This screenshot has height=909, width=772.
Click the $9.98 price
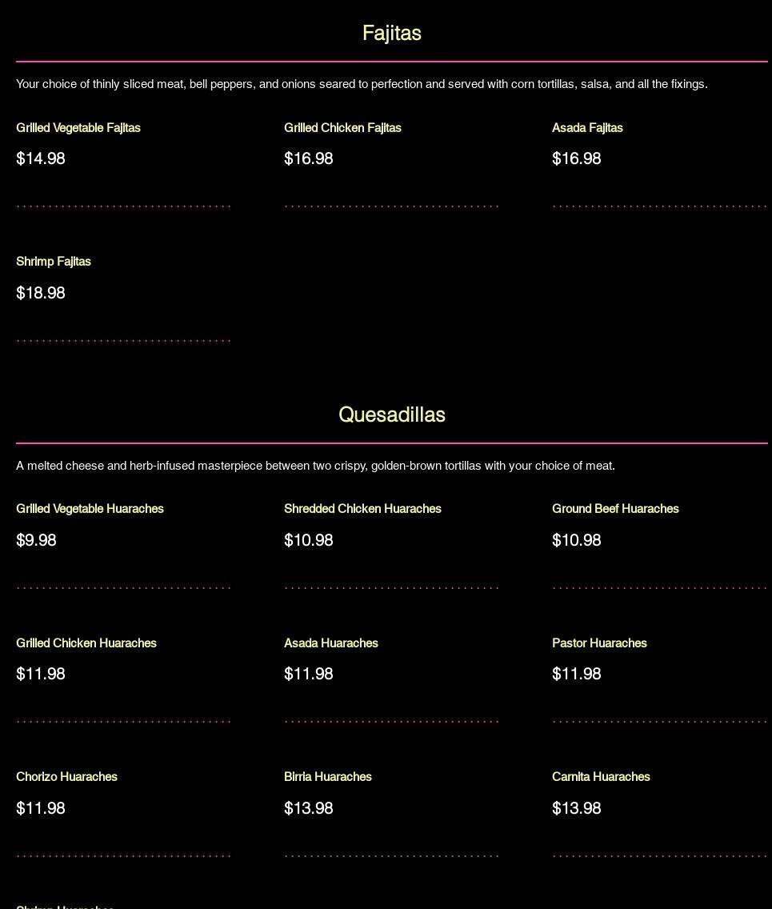pyautogui.click(x=36, y=541)
